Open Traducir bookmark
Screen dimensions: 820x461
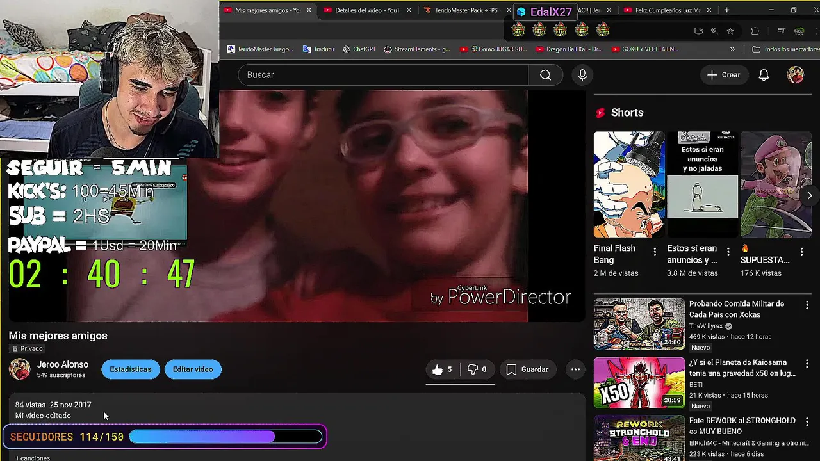(318, 49)
